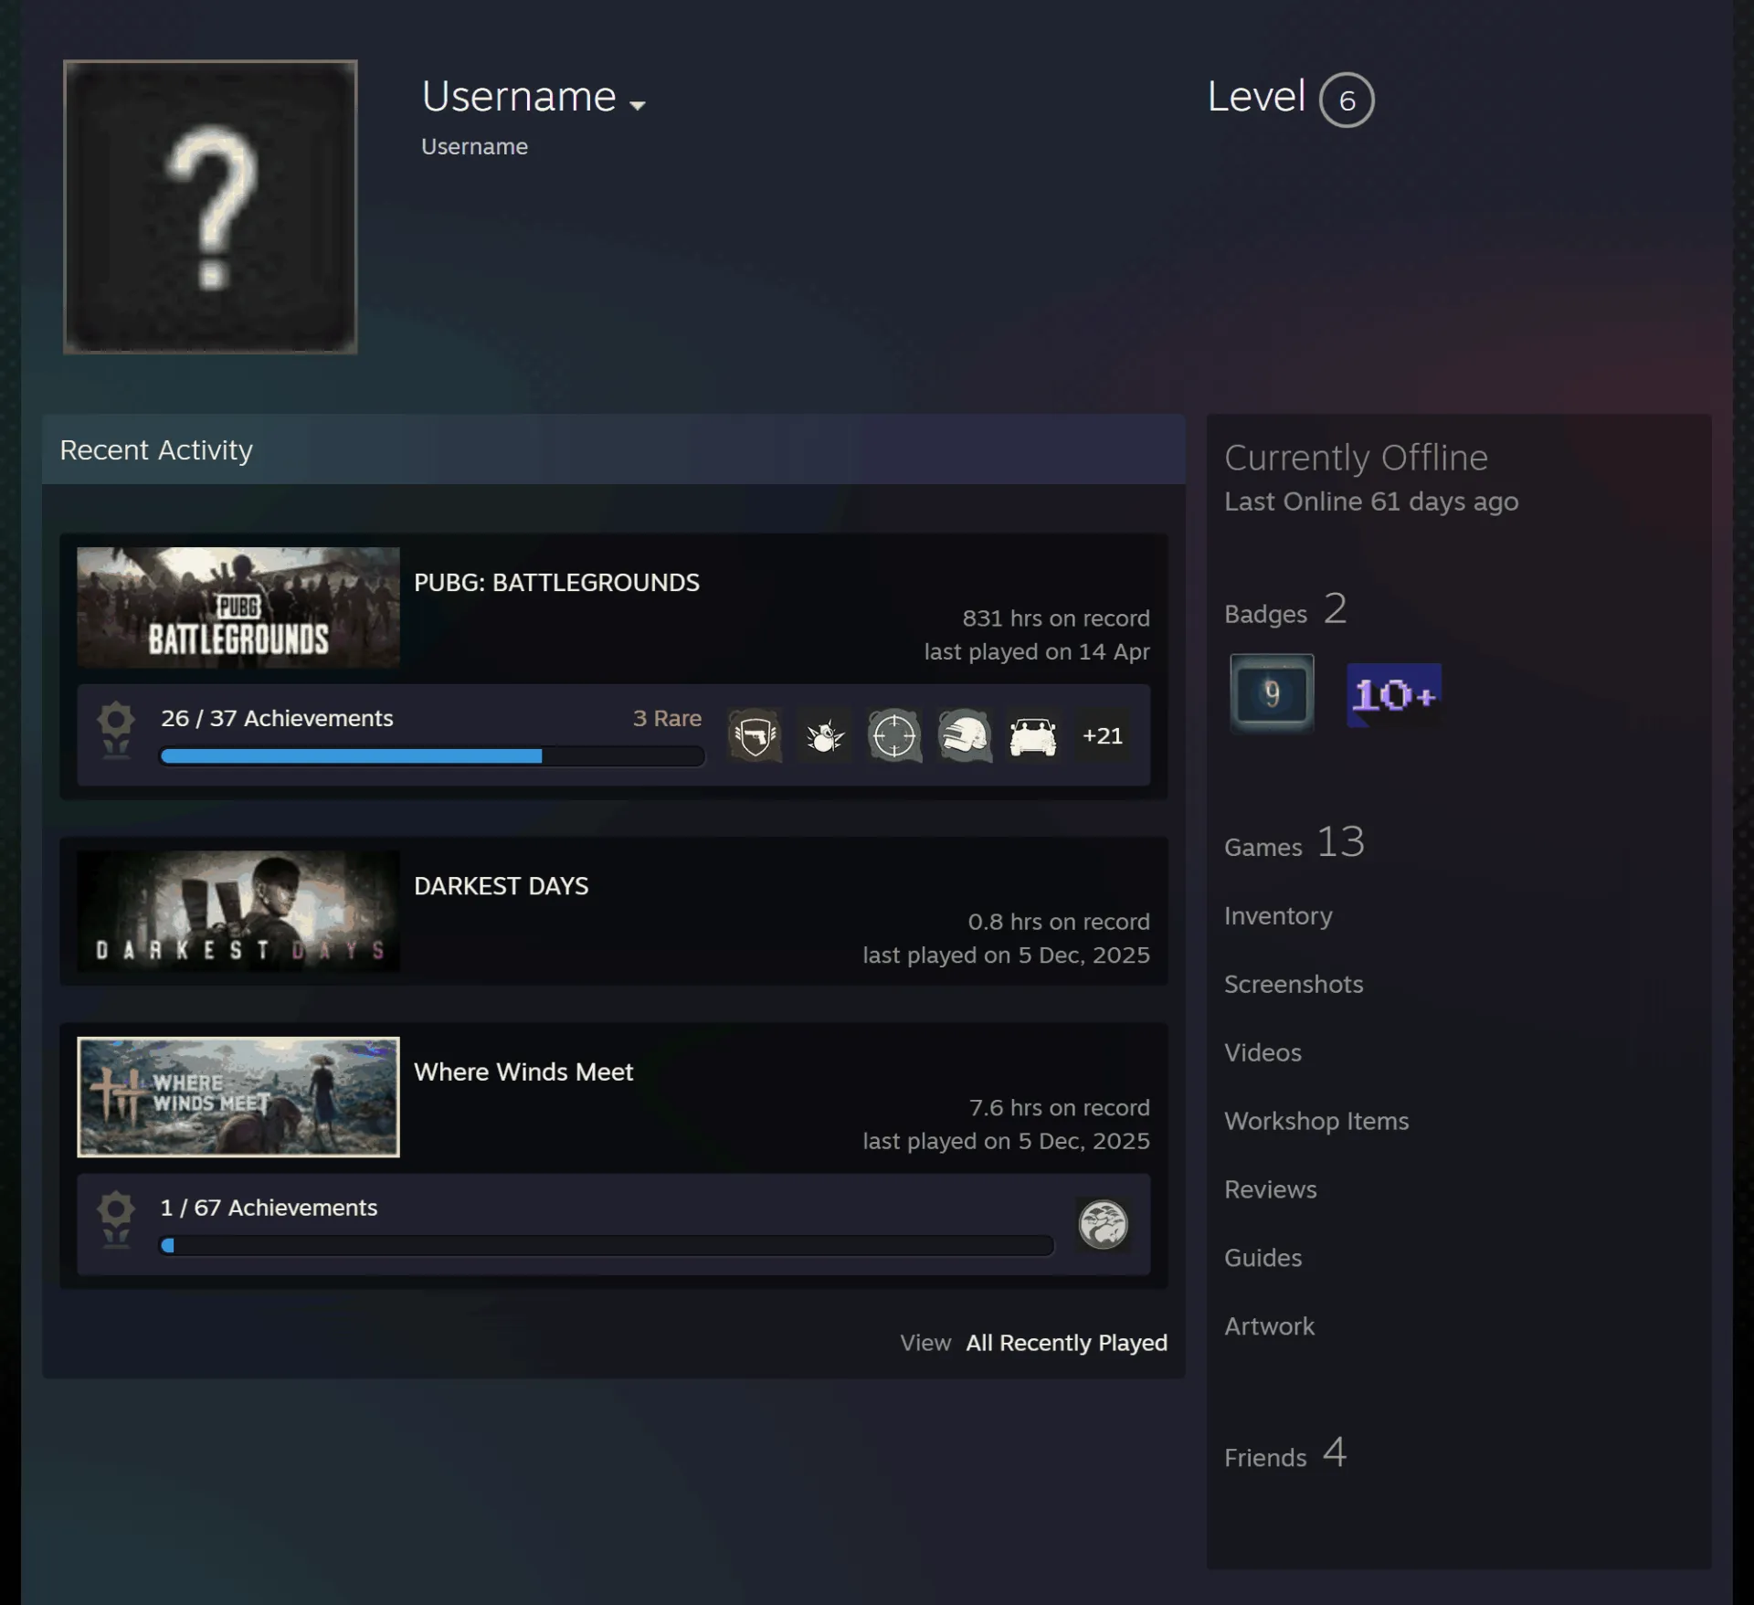Image resolution: width=1754 pixels, height=1605 pixels.
Task: Expand the Username dropdown arrow
Action: pos(638,105)
